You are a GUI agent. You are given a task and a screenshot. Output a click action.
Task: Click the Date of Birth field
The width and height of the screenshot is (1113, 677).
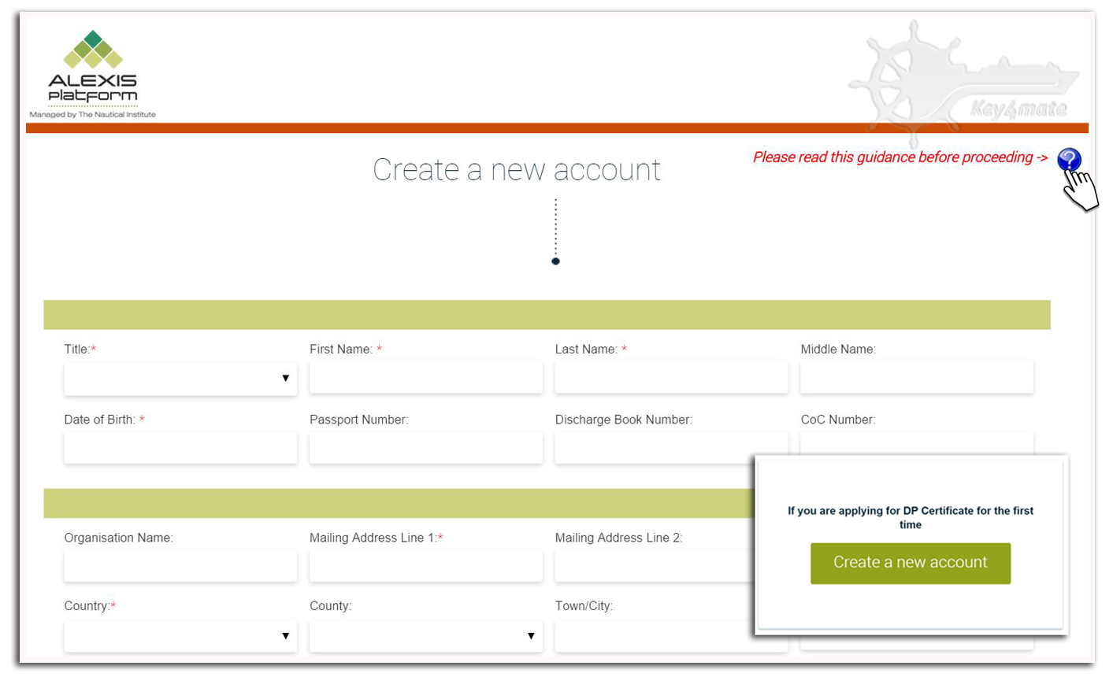180,448
